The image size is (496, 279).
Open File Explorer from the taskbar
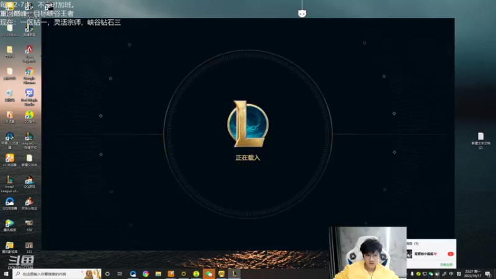click(158, 273)
